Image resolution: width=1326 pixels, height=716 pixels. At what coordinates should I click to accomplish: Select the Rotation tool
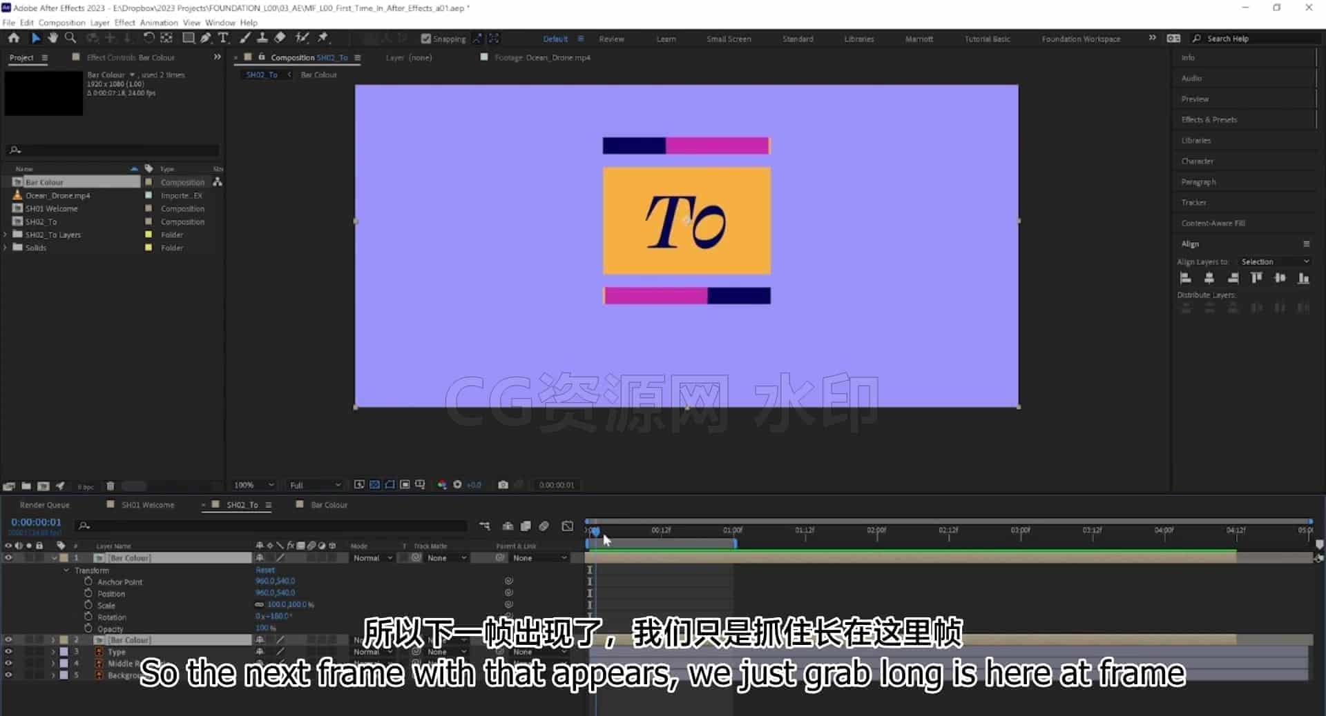[148, 38]
